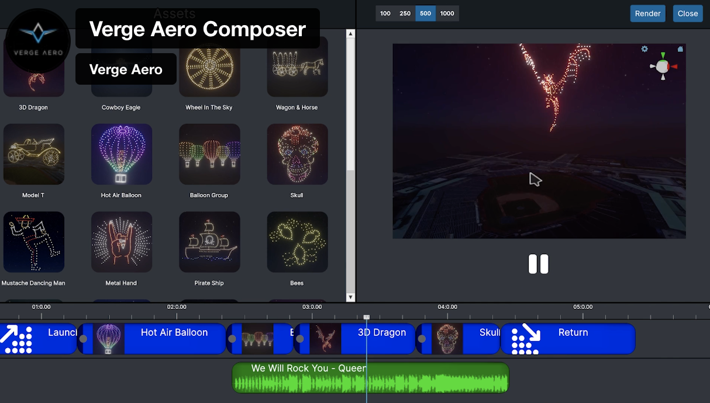Select the We Will Rock You audio clip
710x403 pixels.
coord(370,377)
